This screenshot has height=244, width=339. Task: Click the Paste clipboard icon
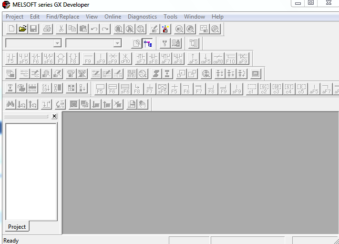click(83, 29)
